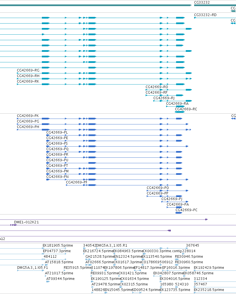Select the RE30946.5prime EST
Screen dimensions: 236x294
tap(189, 257)
